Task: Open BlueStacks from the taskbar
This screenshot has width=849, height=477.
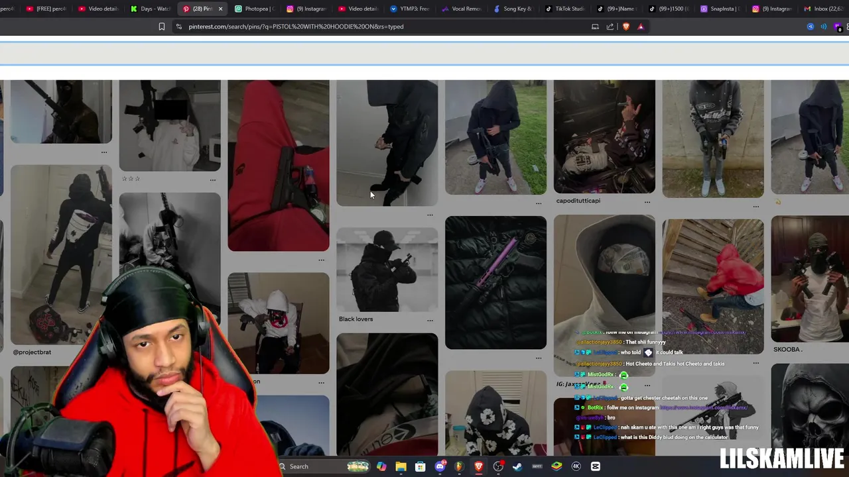Action: tap(556, 466)
